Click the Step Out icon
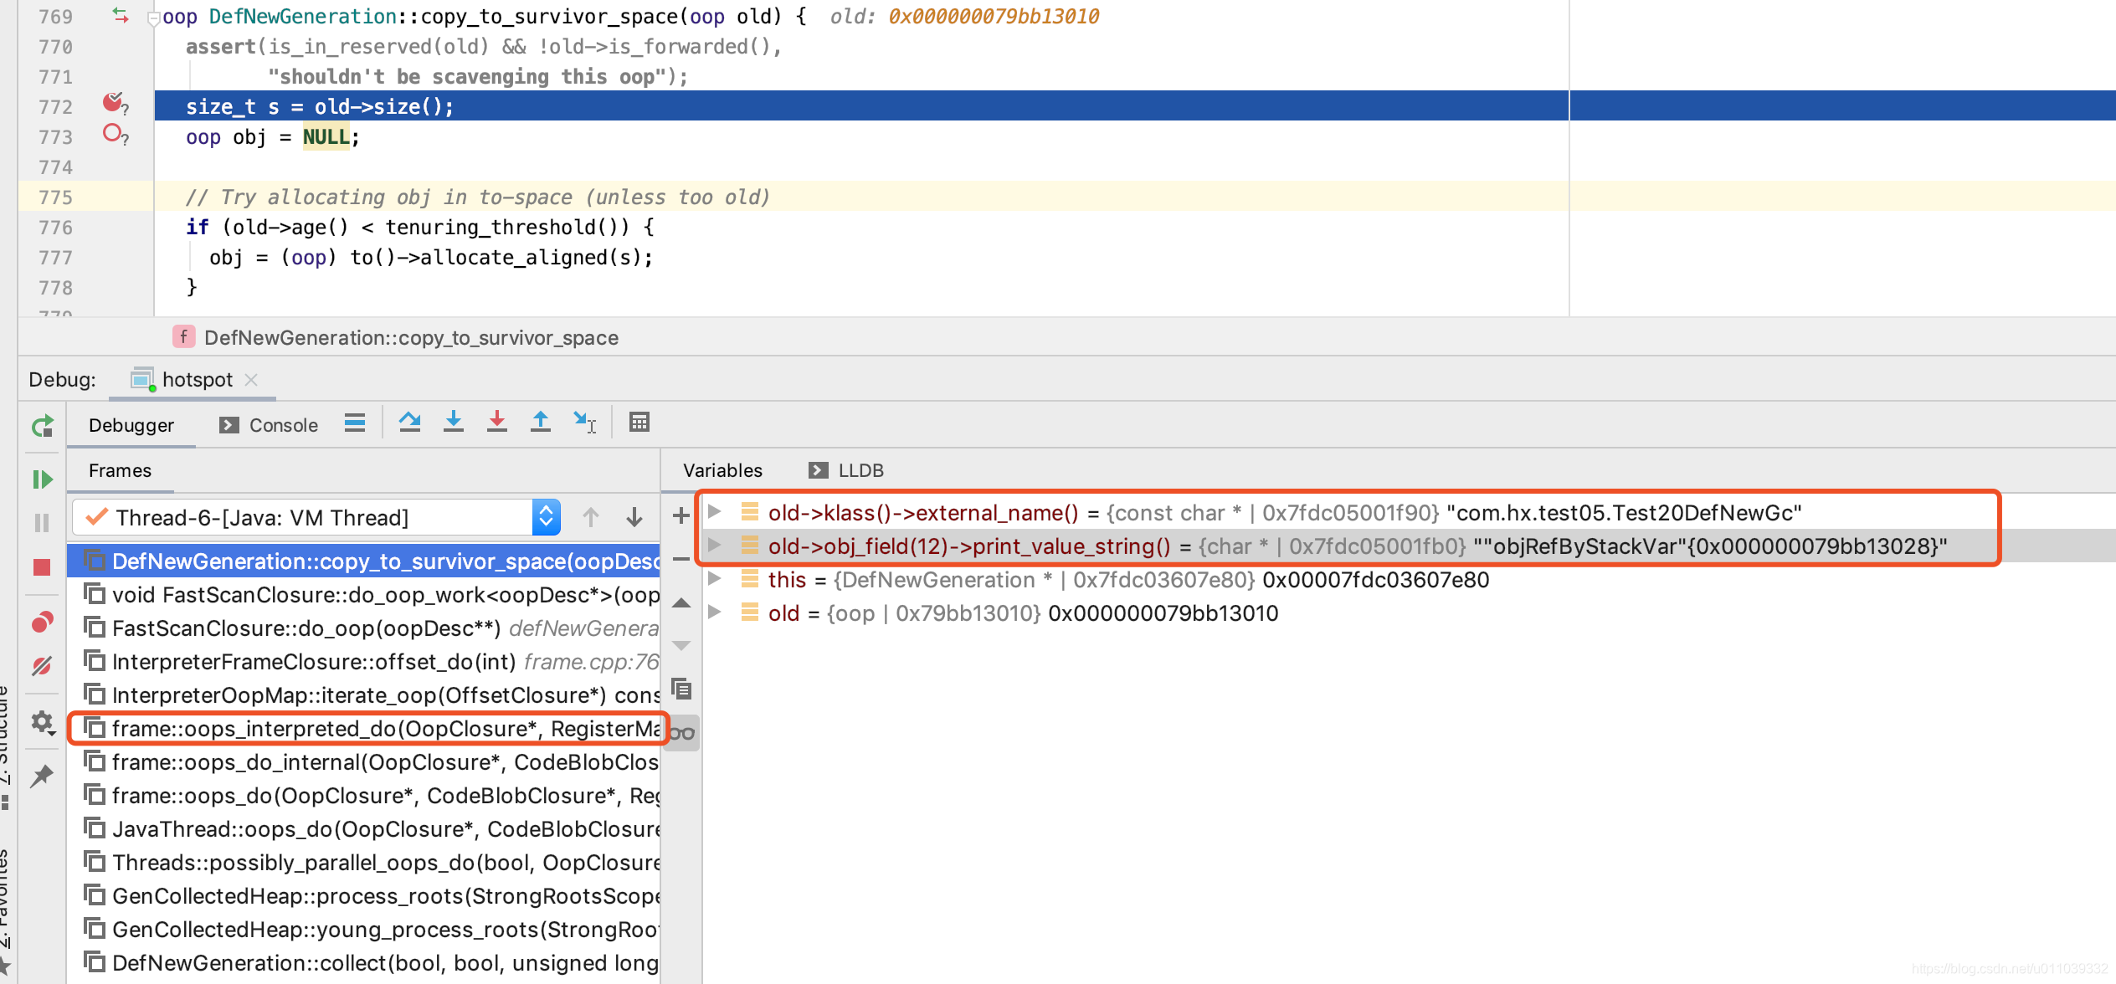Screen dimensions: 2116x984 (541, 423)
